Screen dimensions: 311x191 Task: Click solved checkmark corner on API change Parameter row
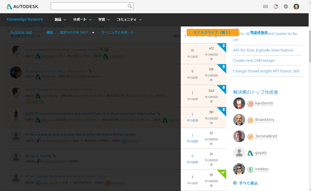point(223,173)
